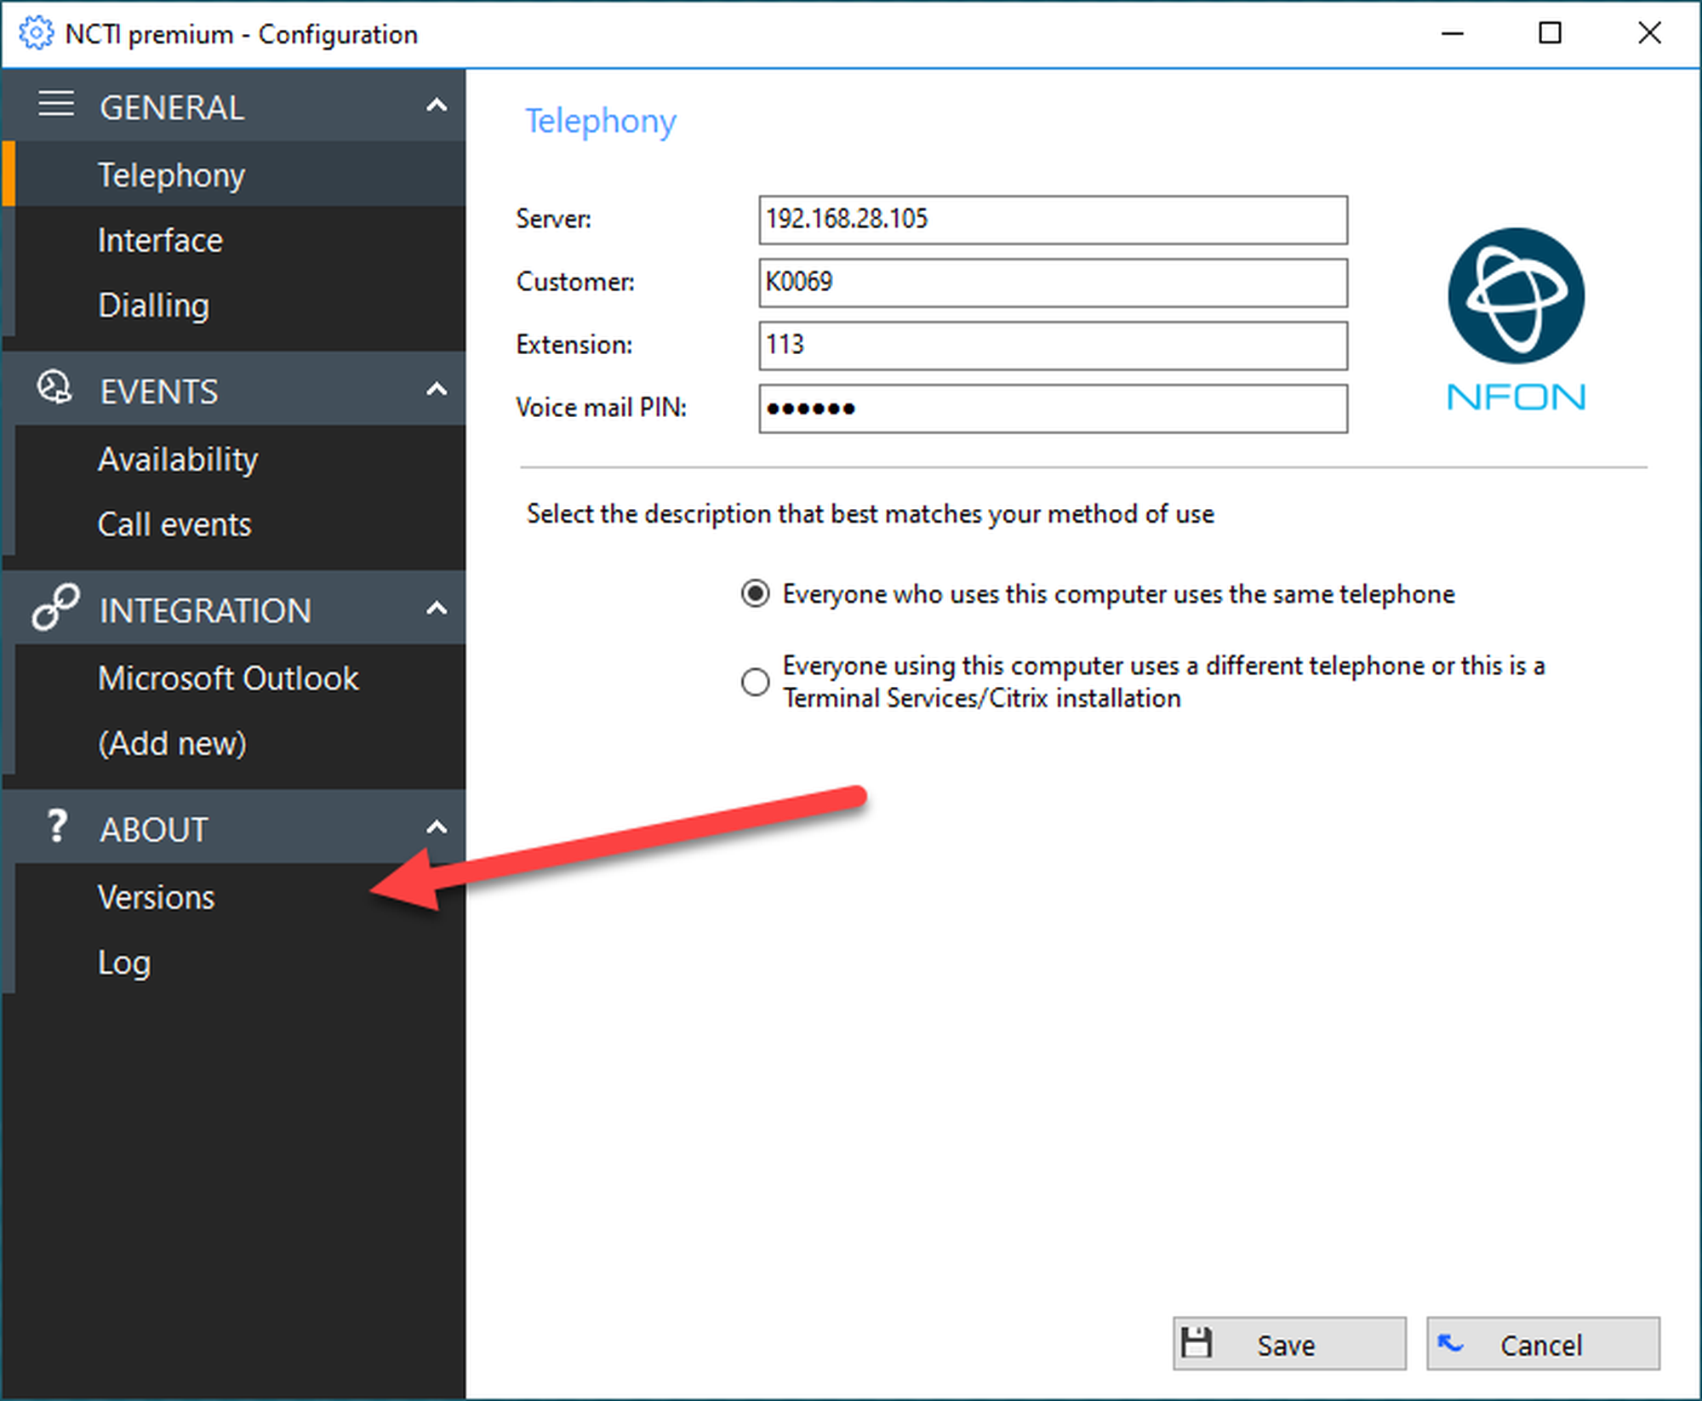Go to the Dialling settings
This screenshot has height=1401, width=1702.
(154, 306)
